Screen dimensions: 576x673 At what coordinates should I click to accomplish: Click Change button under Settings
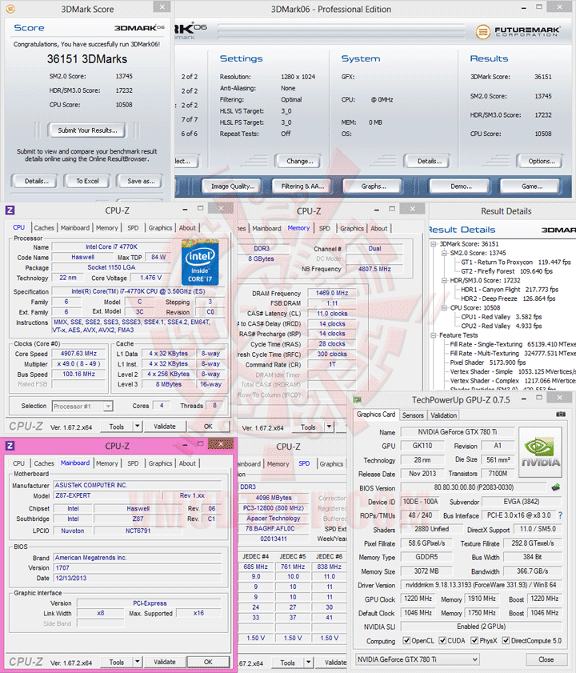(x=299, y=161)
